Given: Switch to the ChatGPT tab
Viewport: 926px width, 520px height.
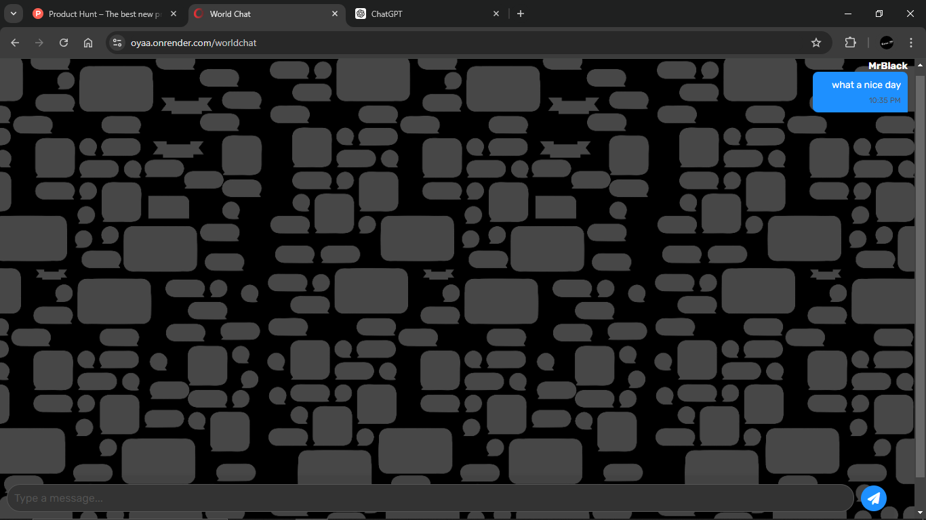Looking at the screenshot, I should pos(427,14).
